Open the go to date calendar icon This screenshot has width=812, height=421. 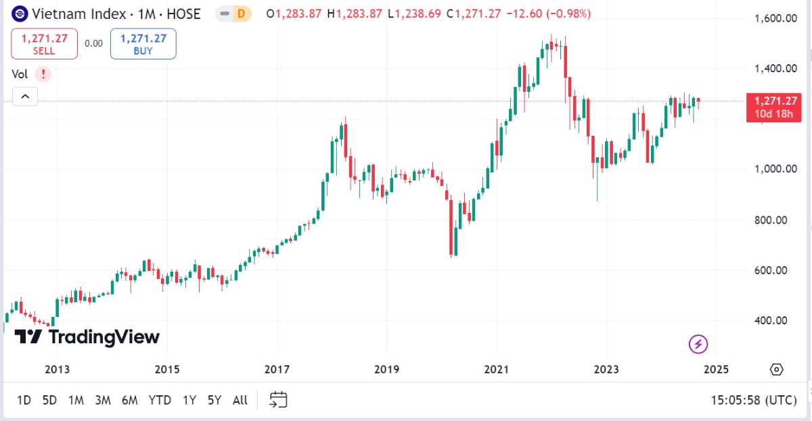click(x=279, y=399)
